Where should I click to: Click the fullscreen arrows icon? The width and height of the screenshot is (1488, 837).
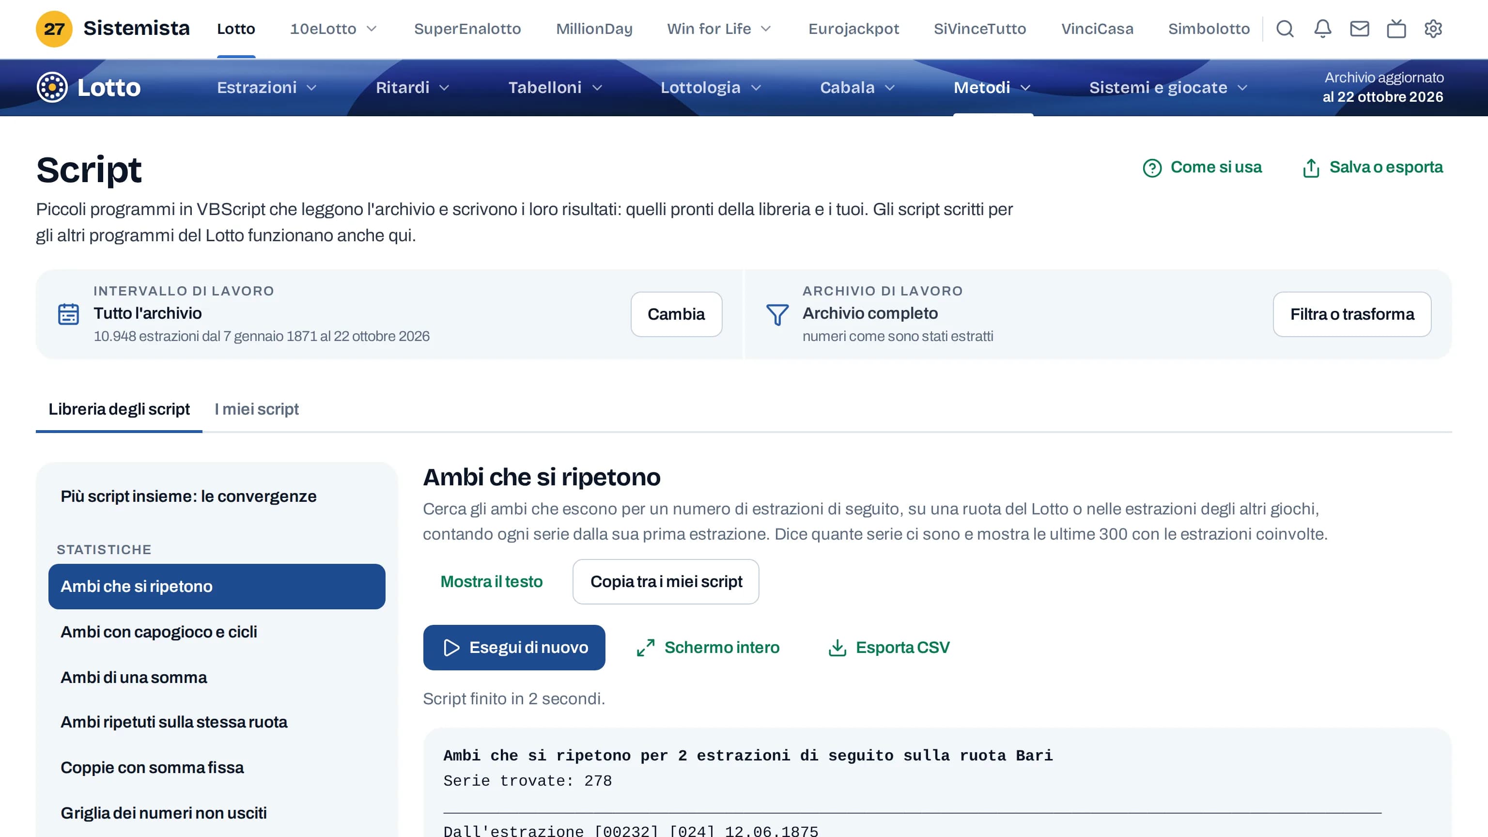tap(645, 648)
